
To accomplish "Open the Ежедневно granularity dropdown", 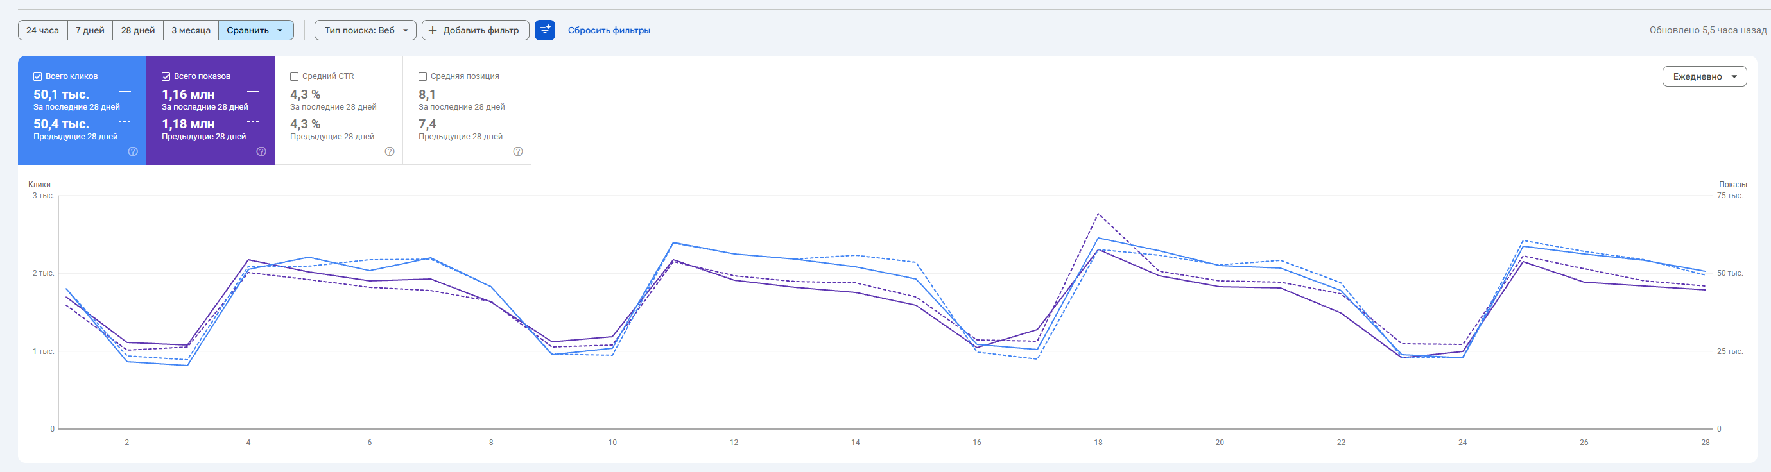I will [x=1704, y=76].
